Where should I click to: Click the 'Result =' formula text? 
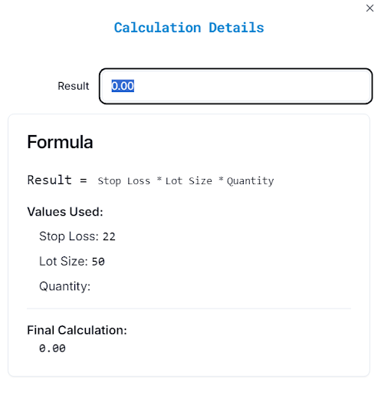[57, 180]
